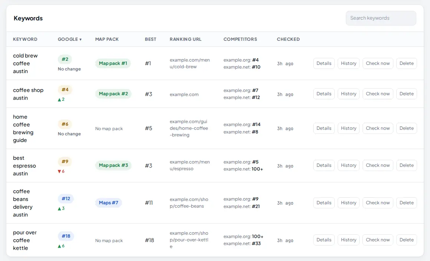Viewport: 430px width, 261px height.
Task: Click the COMPETITORS column header
Action: point(240,39)
